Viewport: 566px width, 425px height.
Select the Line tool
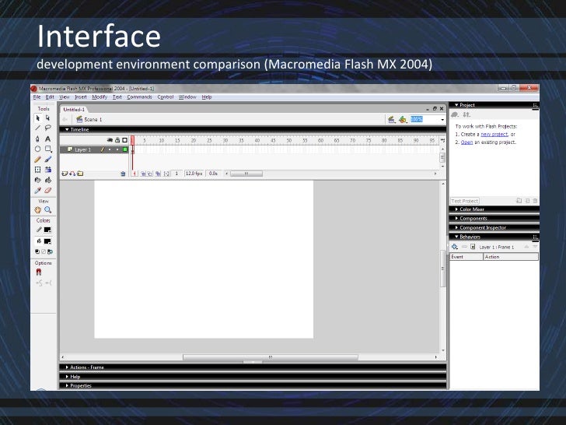click(38, 128)
